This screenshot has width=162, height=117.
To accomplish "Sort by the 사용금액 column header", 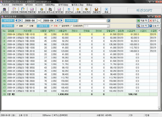I will pos(63,31).
